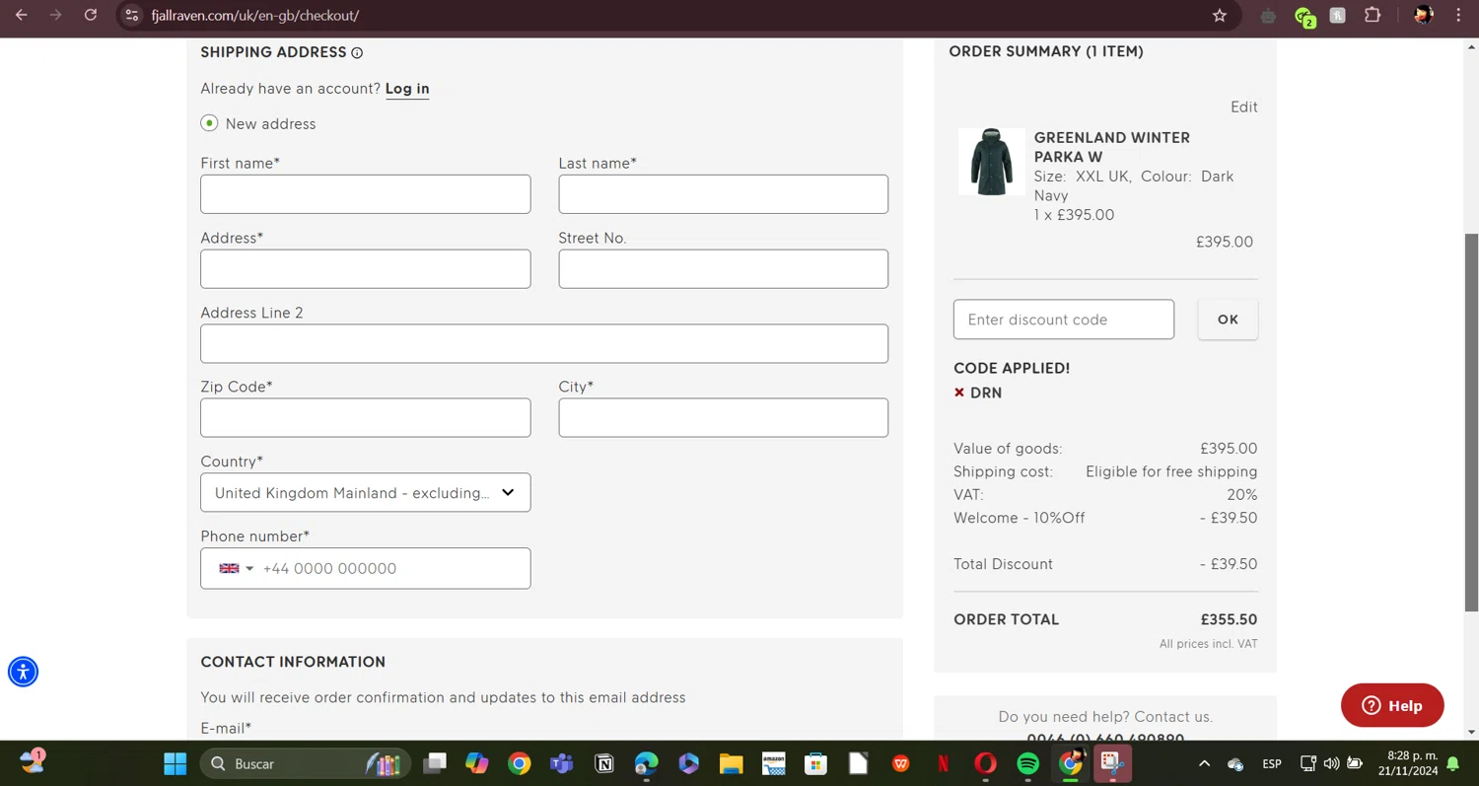
Task: Open the Help chat button
Action: 1392,705
